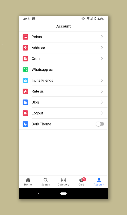
Task: Select the Rate us star icon
Action: pos(25,91)
